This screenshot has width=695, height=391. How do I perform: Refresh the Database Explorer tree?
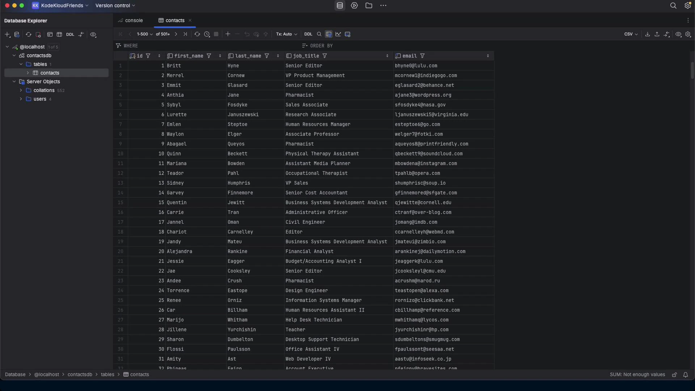[x=28, y=35]
